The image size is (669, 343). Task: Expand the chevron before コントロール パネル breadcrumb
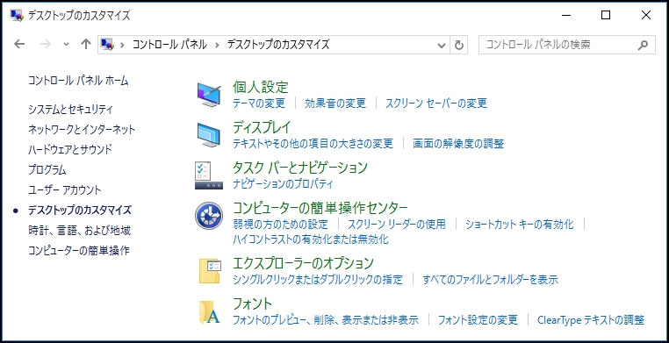tap(122, 45)
